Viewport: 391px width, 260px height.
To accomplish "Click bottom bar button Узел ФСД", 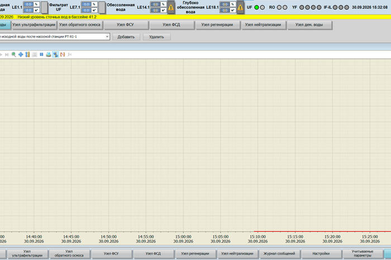I will click(x=153, y=253).
